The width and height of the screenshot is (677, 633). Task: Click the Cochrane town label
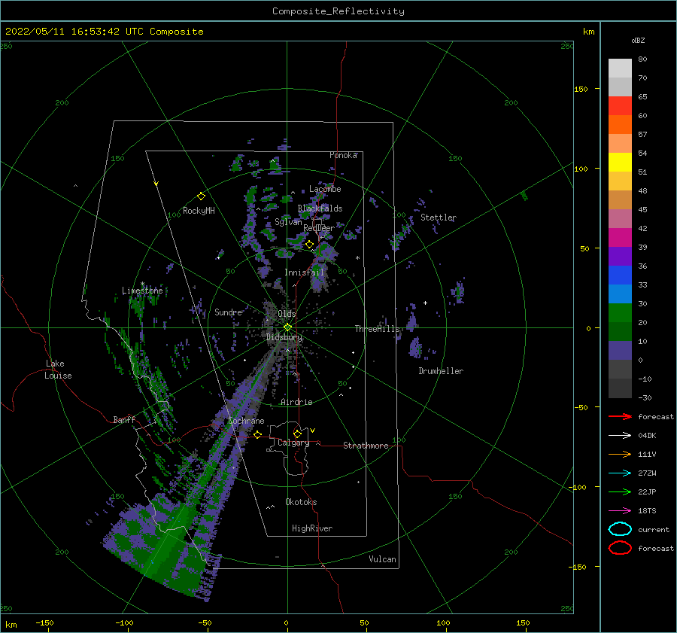[246, 421]
